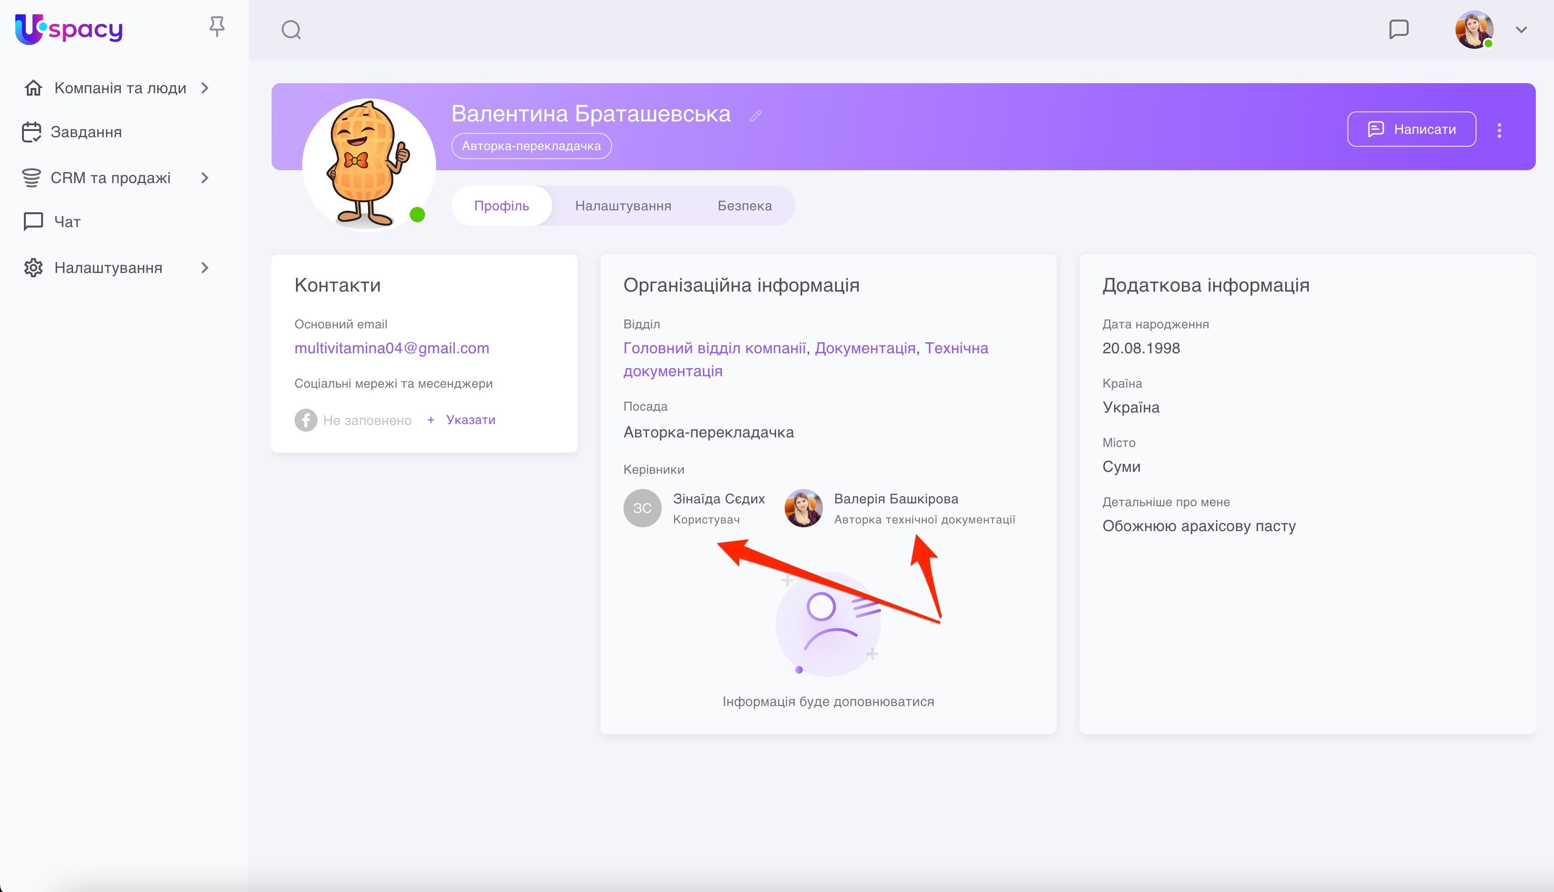Open Чат in the sidebar
The width and height of the screenshot is (1554, 892).
(x=67, y=222)
